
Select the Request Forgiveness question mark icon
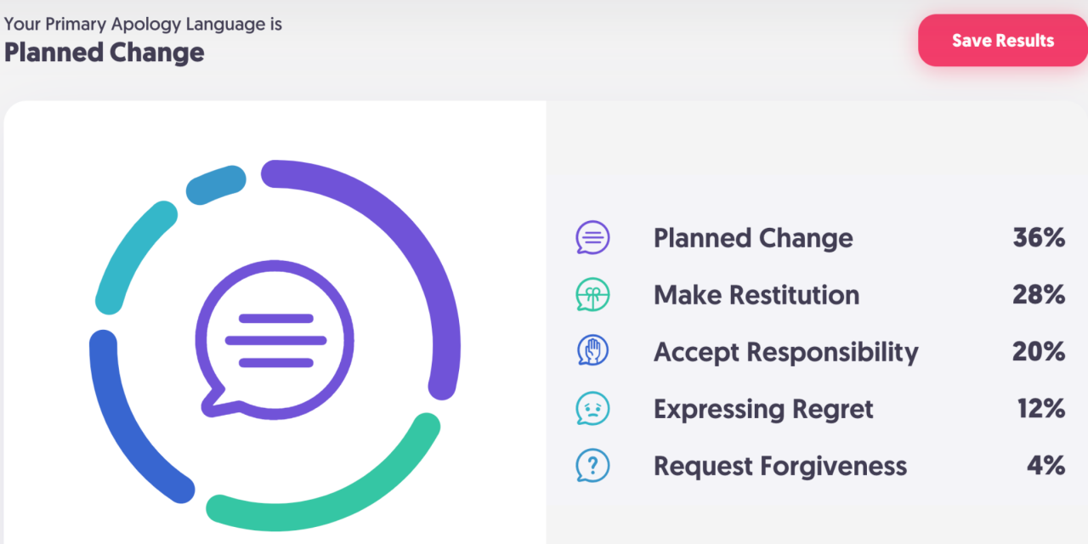click(x=592, y=466)
